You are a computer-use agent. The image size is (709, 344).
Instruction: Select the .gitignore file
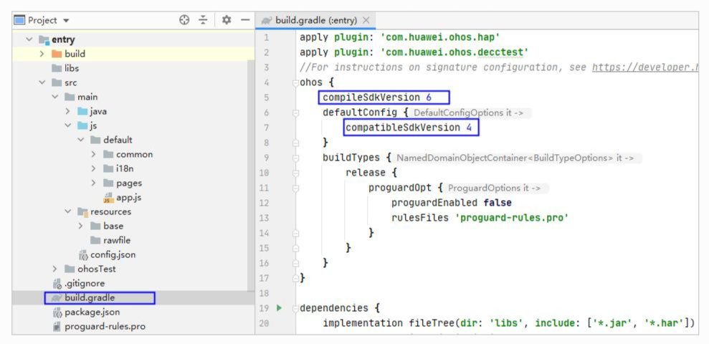(84, 283)
